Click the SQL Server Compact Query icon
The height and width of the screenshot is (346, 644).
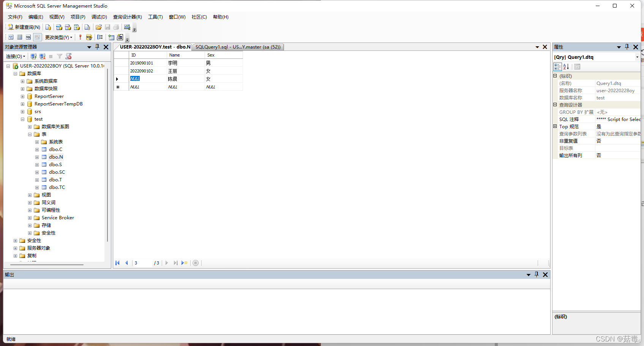point(87,27)
